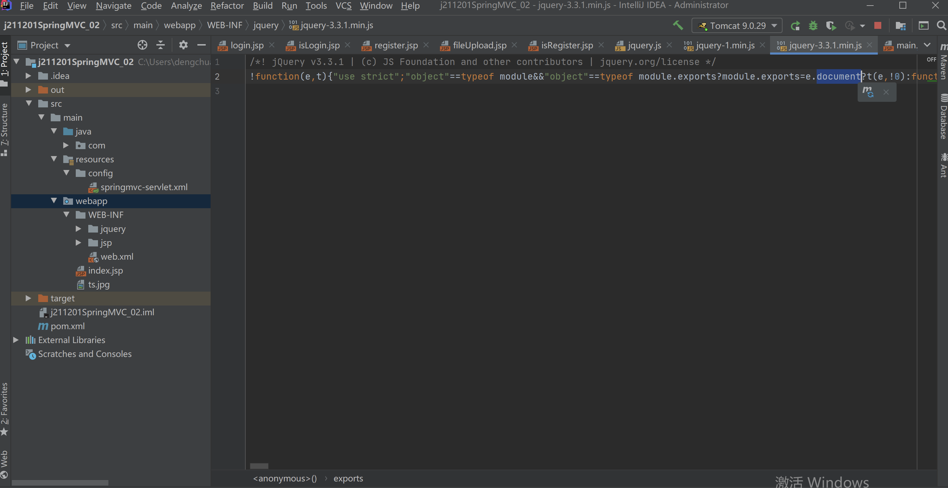Load Maven changes from the floating popup
The height and width of the screenshot is (488, 948).
[x=868, y=92]
